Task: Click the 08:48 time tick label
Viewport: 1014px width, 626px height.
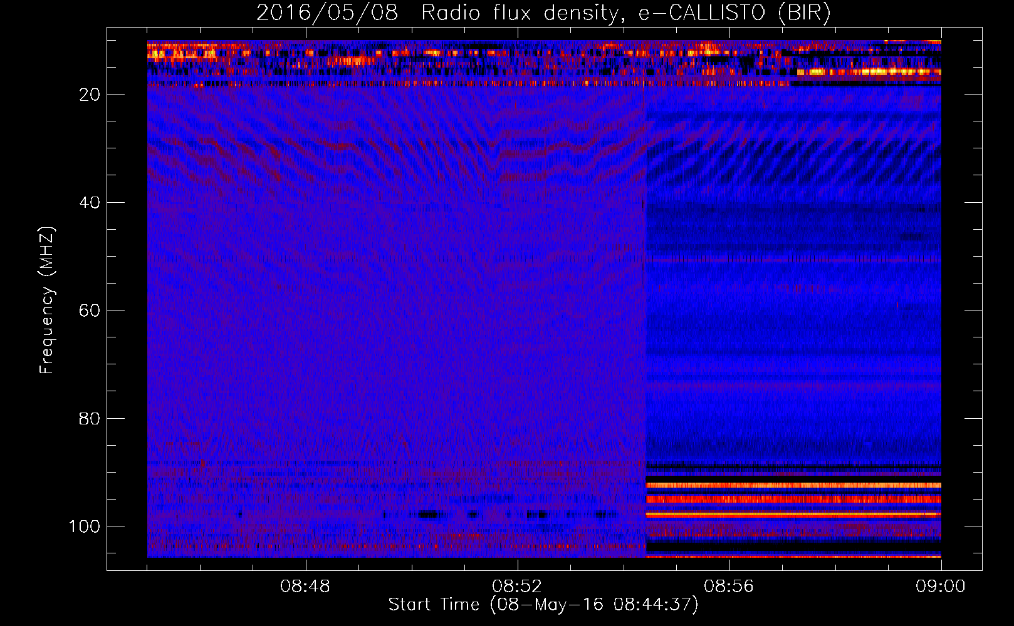Action: [305, 587]
